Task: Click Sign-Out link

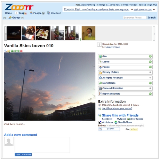Action: 152,5
